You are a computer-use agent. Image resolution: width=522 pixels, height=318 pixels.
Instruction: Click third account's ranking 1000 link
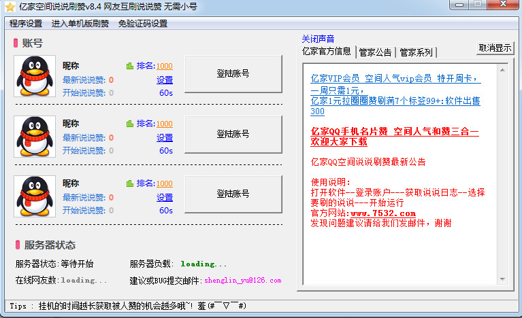pyautogui.click(x=165, y=183)
